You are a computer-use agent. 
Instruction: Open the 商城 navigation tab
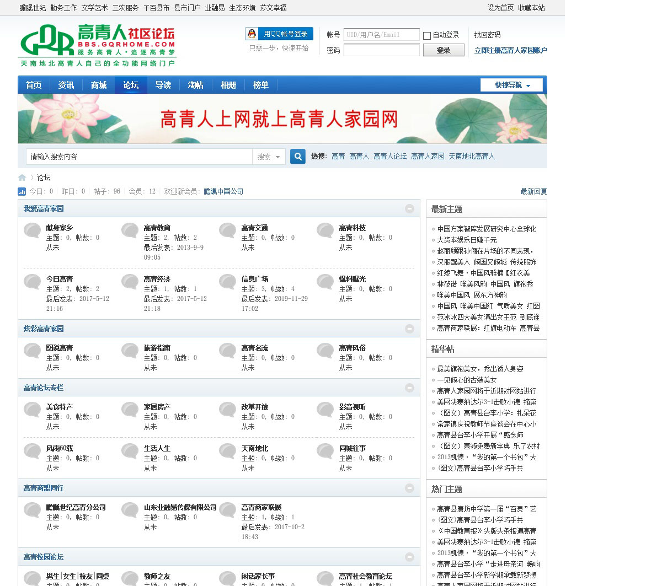[x=99, y=85]
